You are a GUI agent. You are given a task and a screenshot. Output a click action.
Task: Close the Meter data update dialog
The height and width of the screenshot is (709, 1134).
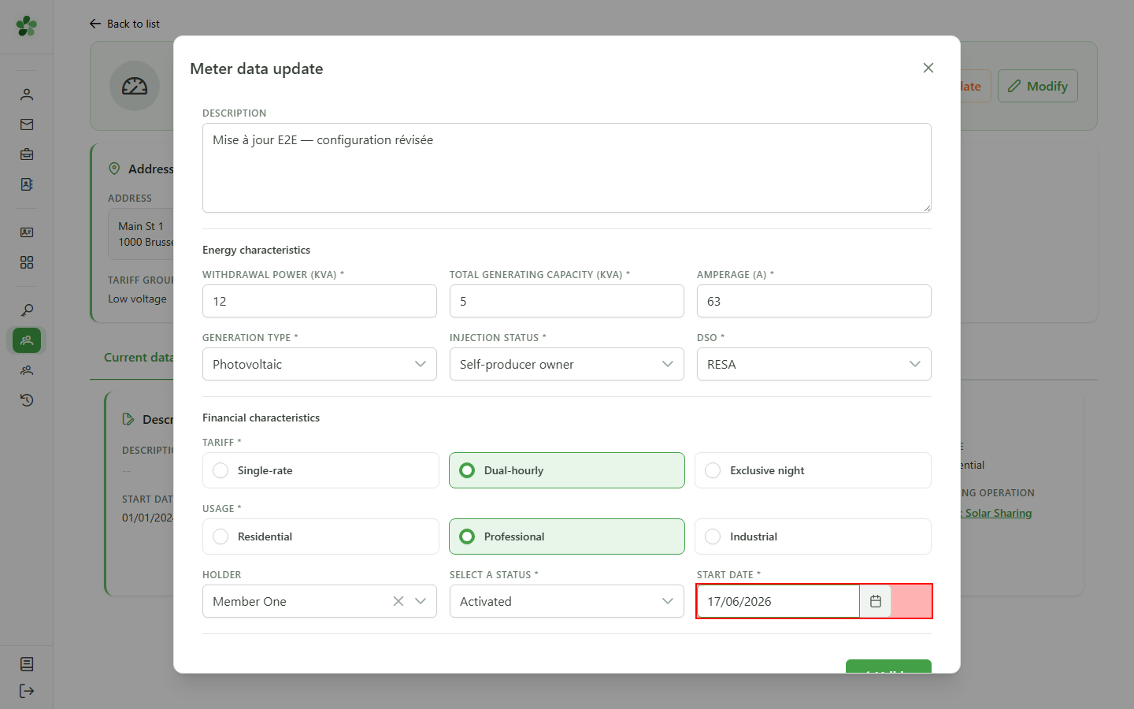(x=928, y=68)
